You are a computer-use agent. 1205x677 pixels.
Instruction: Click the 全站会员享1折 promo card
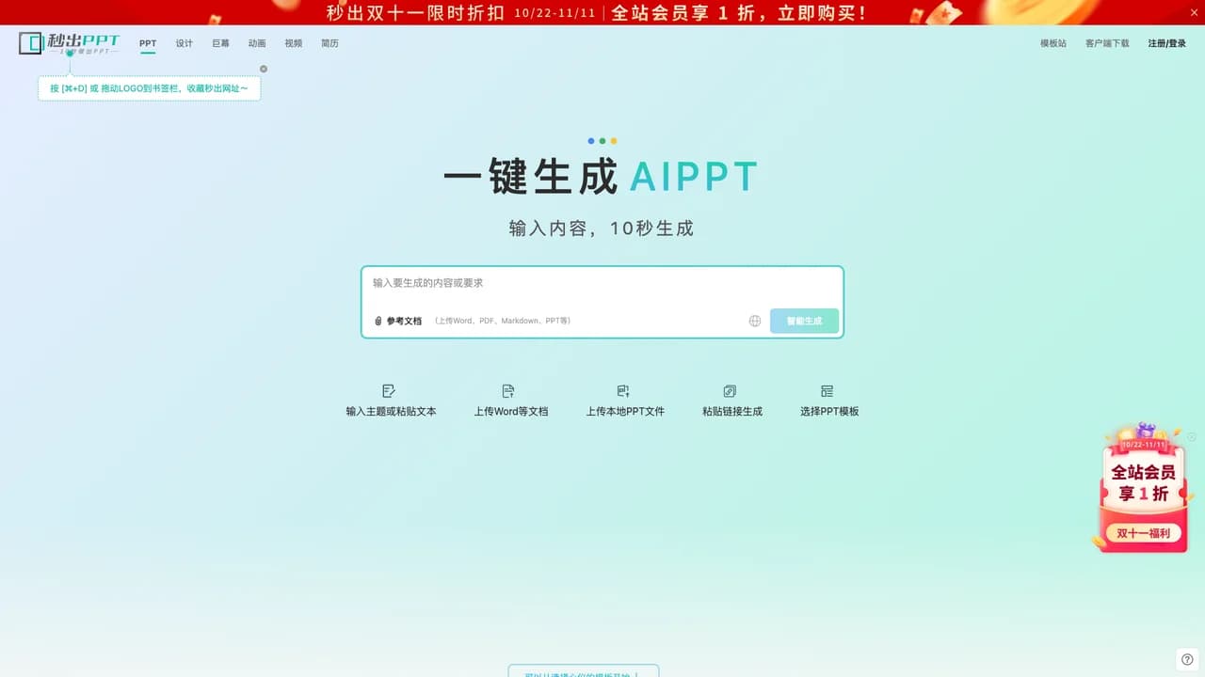click(1143, 487)
